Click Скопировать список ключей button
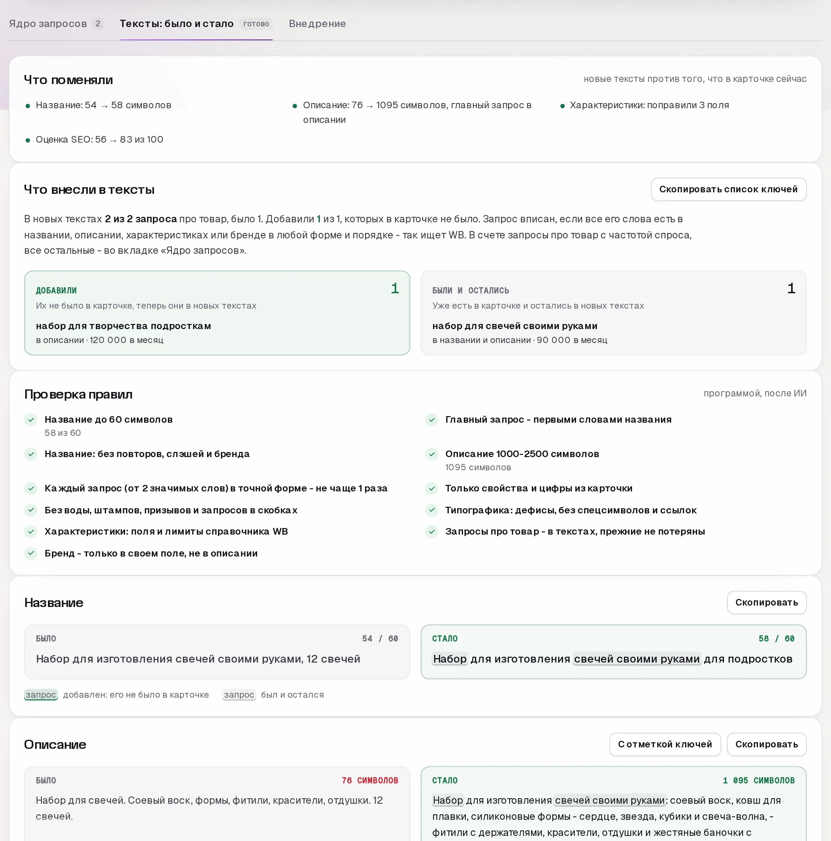 728,189
